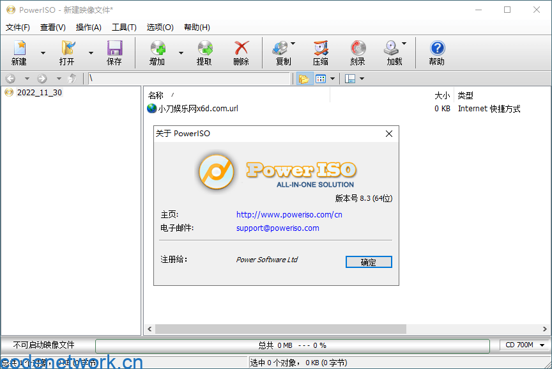Click the support@poweriso.com email link
This screenshot has height=369, width=552.
[278, 228]
